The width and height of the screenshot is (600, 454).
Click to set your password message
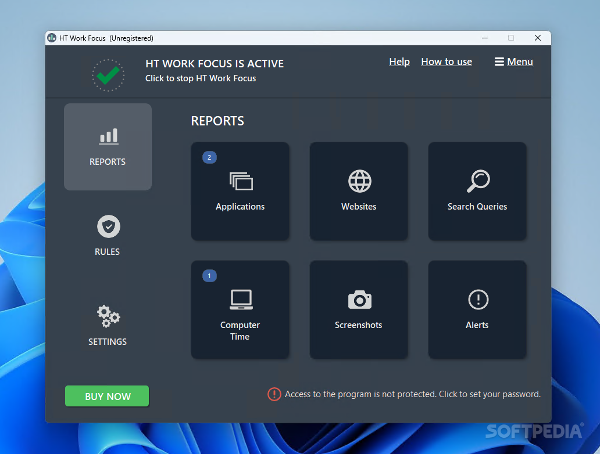coord(413,394)
